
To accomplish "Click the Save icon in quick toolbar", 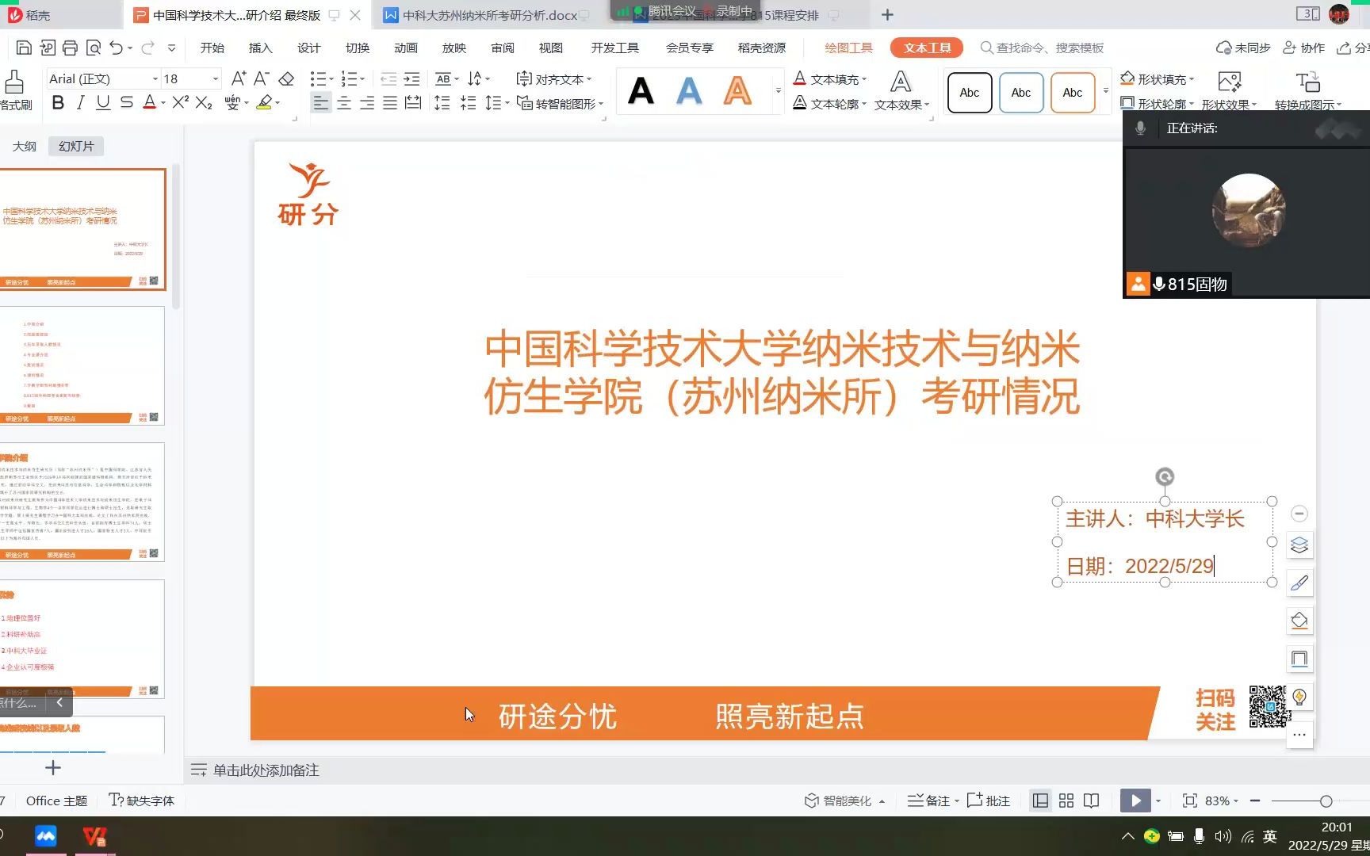I will tap(24, 48).
